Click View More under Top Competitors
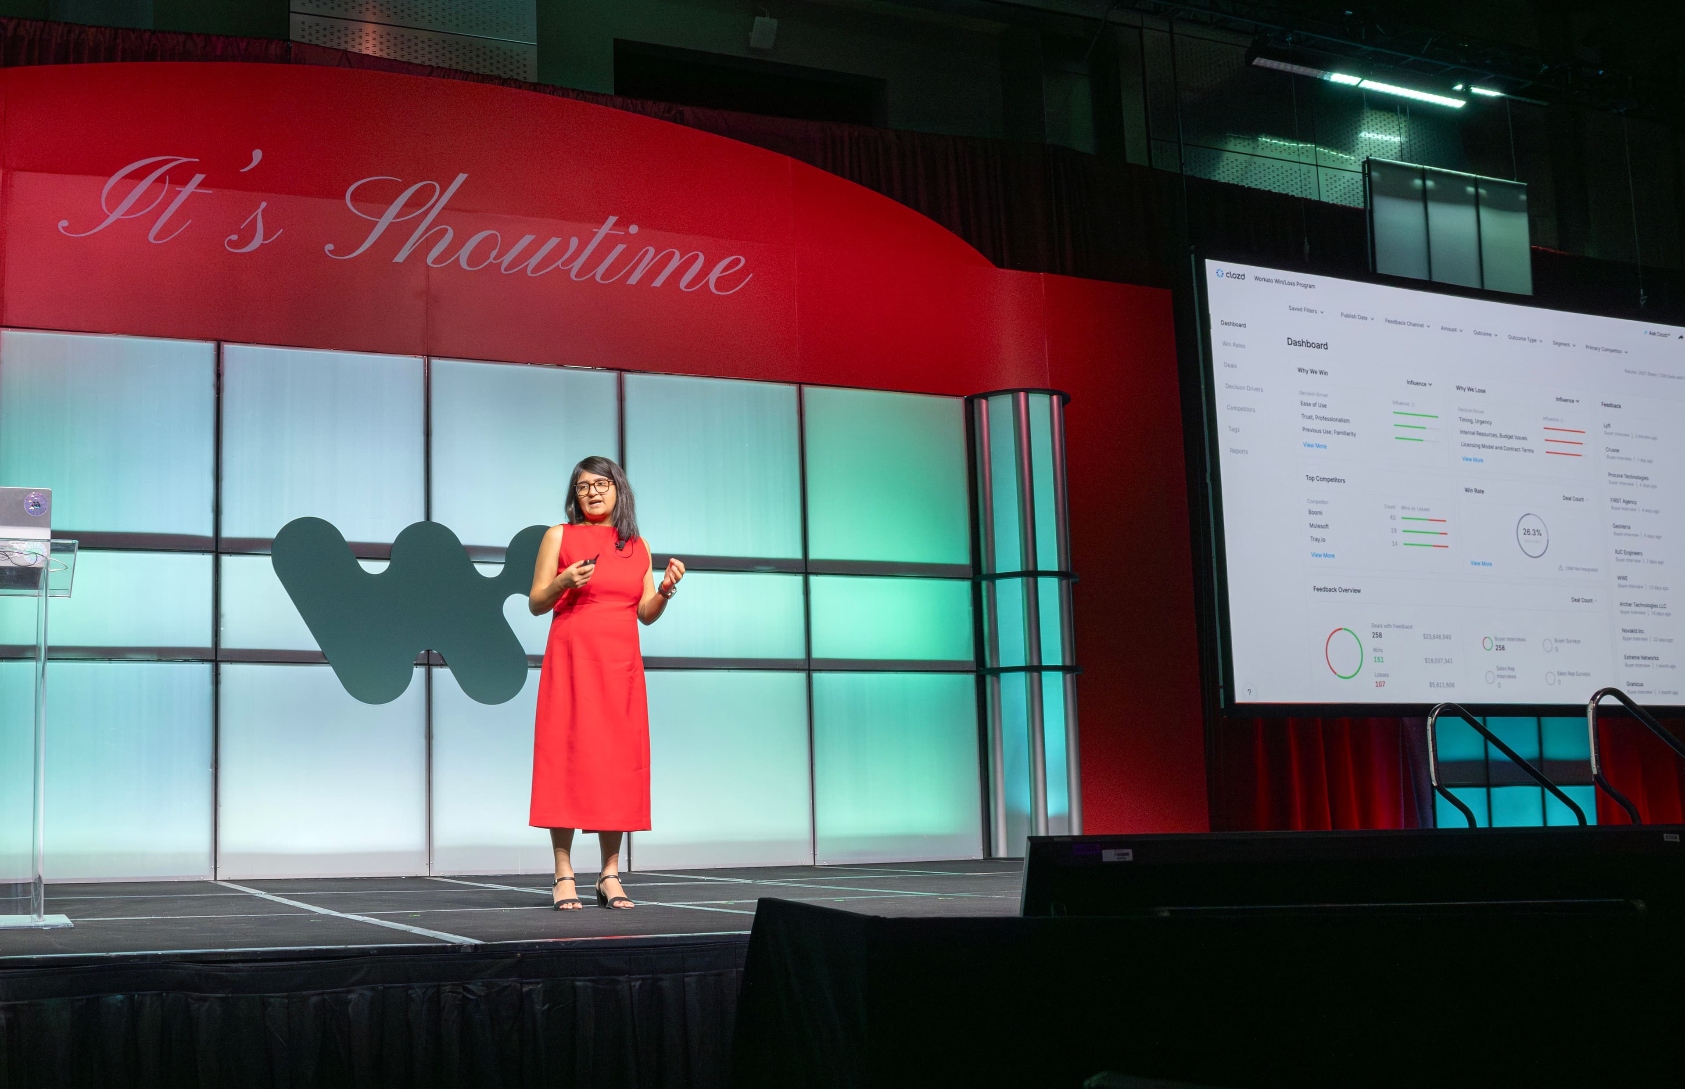Viewport: 1685px width, 1089px height. pyautogui.click(x=1322, y=555)
